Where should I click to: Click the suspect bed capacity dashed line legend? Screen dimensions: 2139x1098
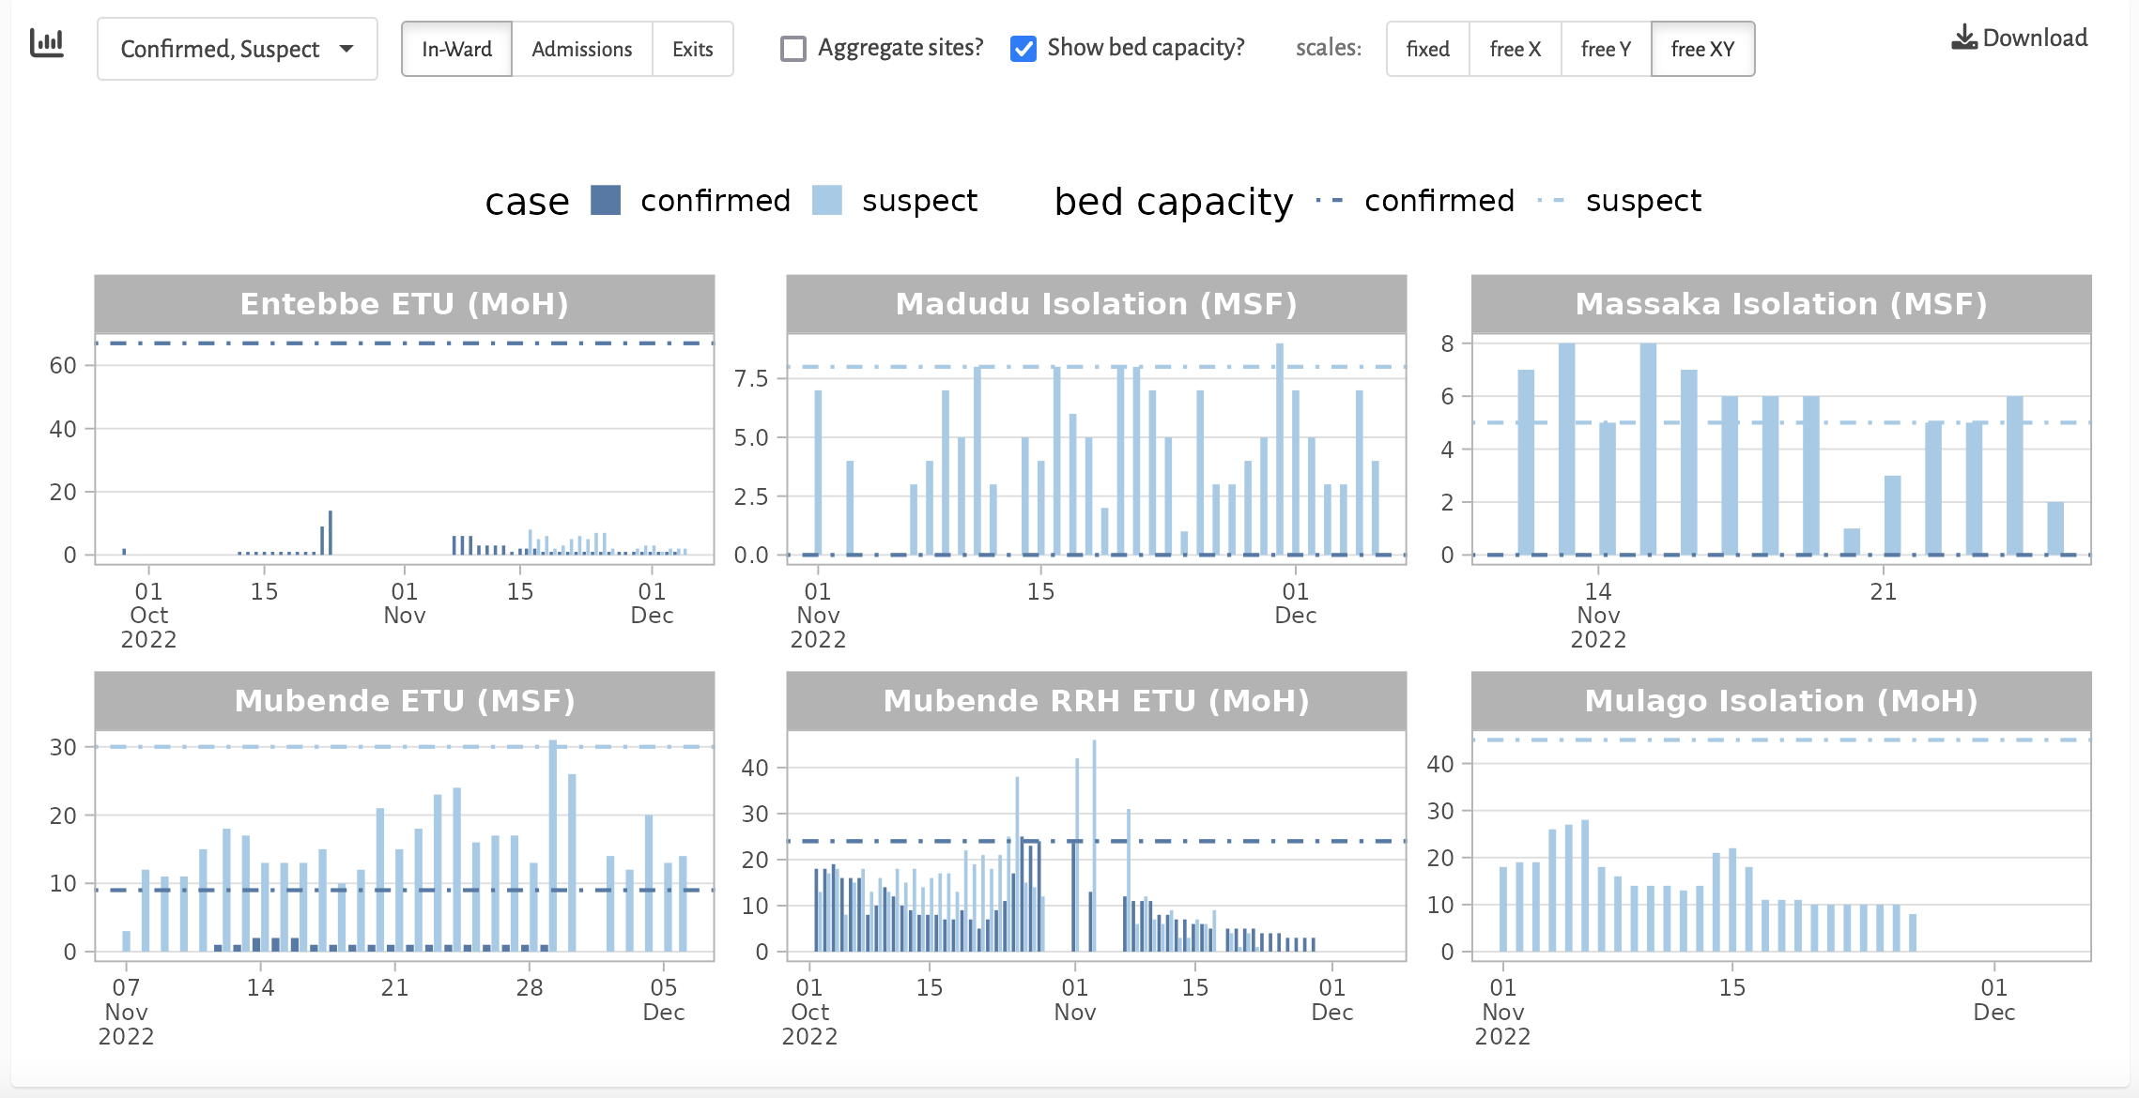pos(1550,200)
